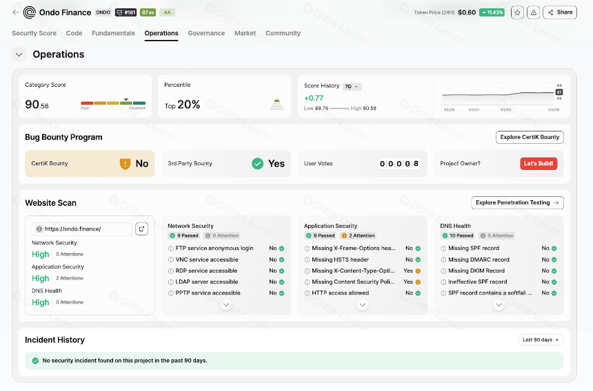Click the score history Low-High range bar
The width and height of the screenshot is (593, 391).
pos(339,109)
